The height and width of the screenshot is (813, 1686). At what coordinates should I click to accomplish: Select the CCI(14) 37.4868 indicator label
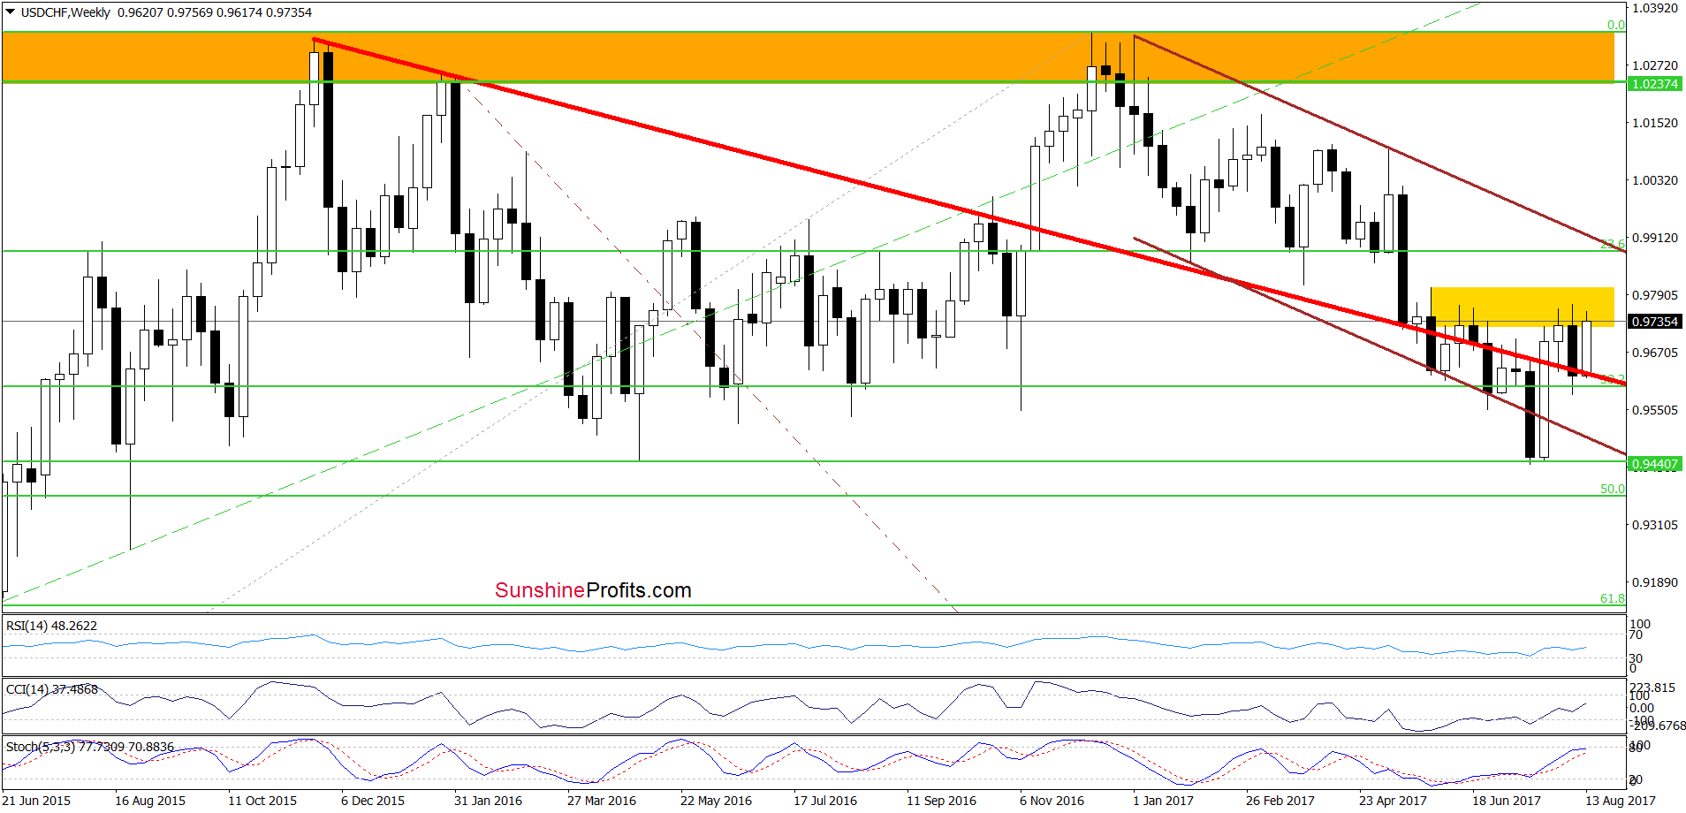[52, 689]
